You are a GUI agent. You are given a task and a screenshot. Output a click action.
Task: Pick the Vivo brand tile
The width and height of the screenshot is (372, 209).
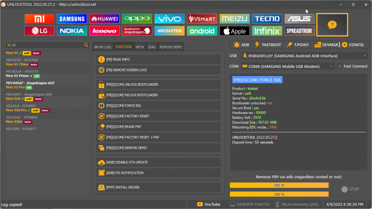click(x=169, y=19)
